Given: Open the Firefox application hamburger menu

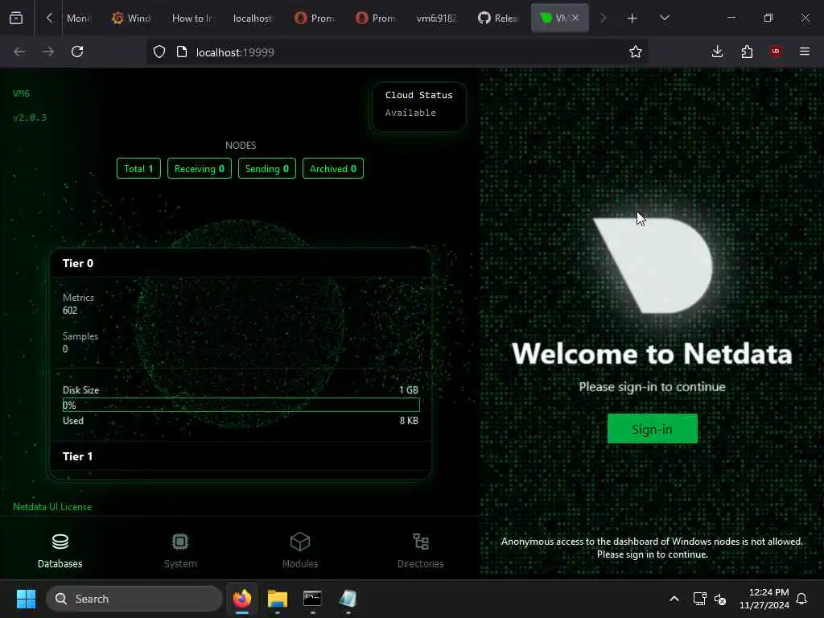Looking at the screenshot, I should tap(805, 51).
